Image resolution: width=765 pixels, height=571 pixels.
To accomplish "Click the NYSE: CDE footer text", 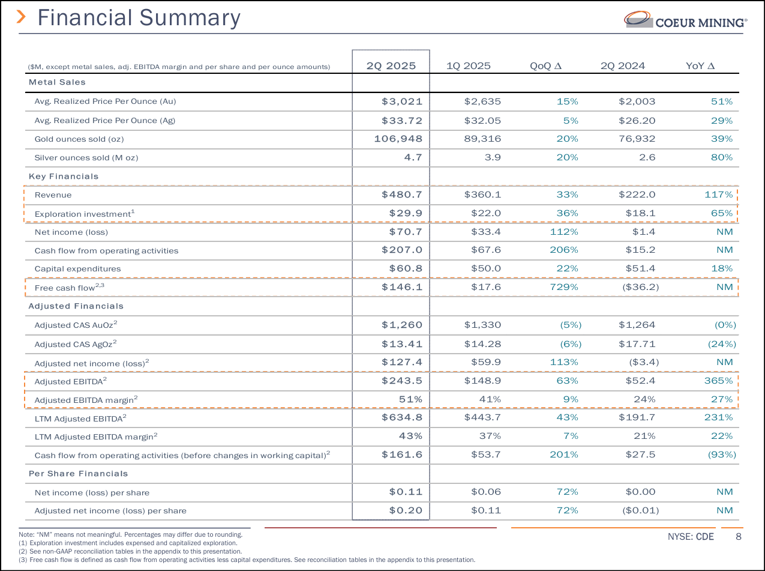I will (691, 537).
